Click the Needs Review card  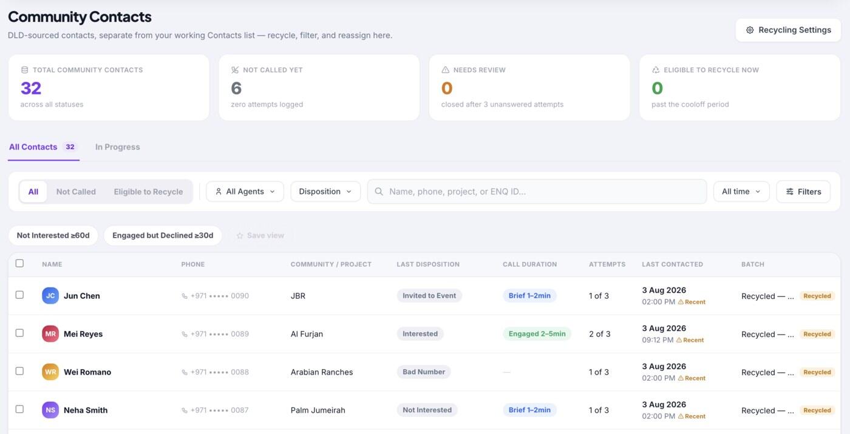click(x=529, y=87)
